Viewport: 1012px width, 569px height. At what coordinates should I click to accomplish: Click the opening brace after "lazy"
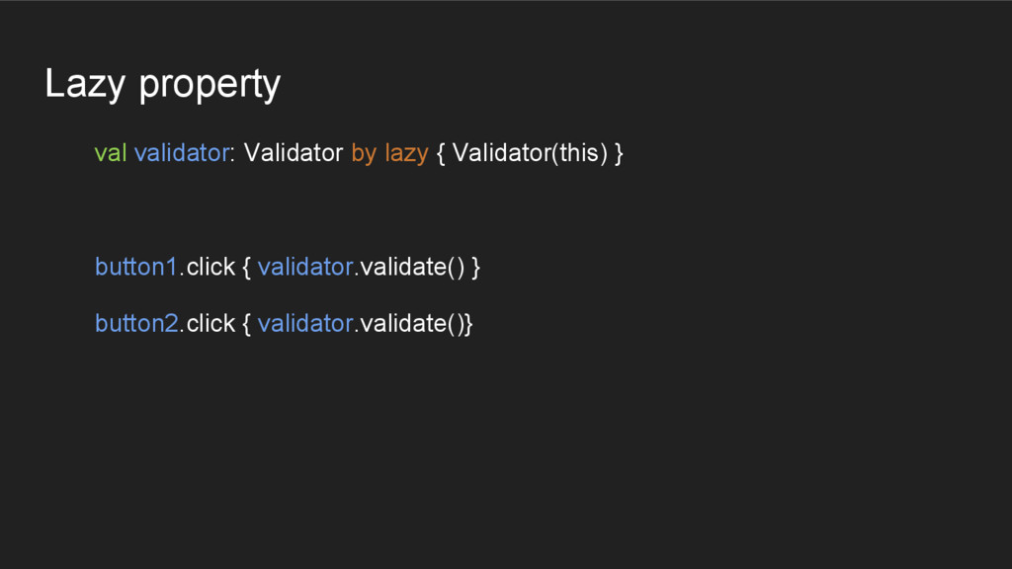pyautogui.click(x=441, y=155)
